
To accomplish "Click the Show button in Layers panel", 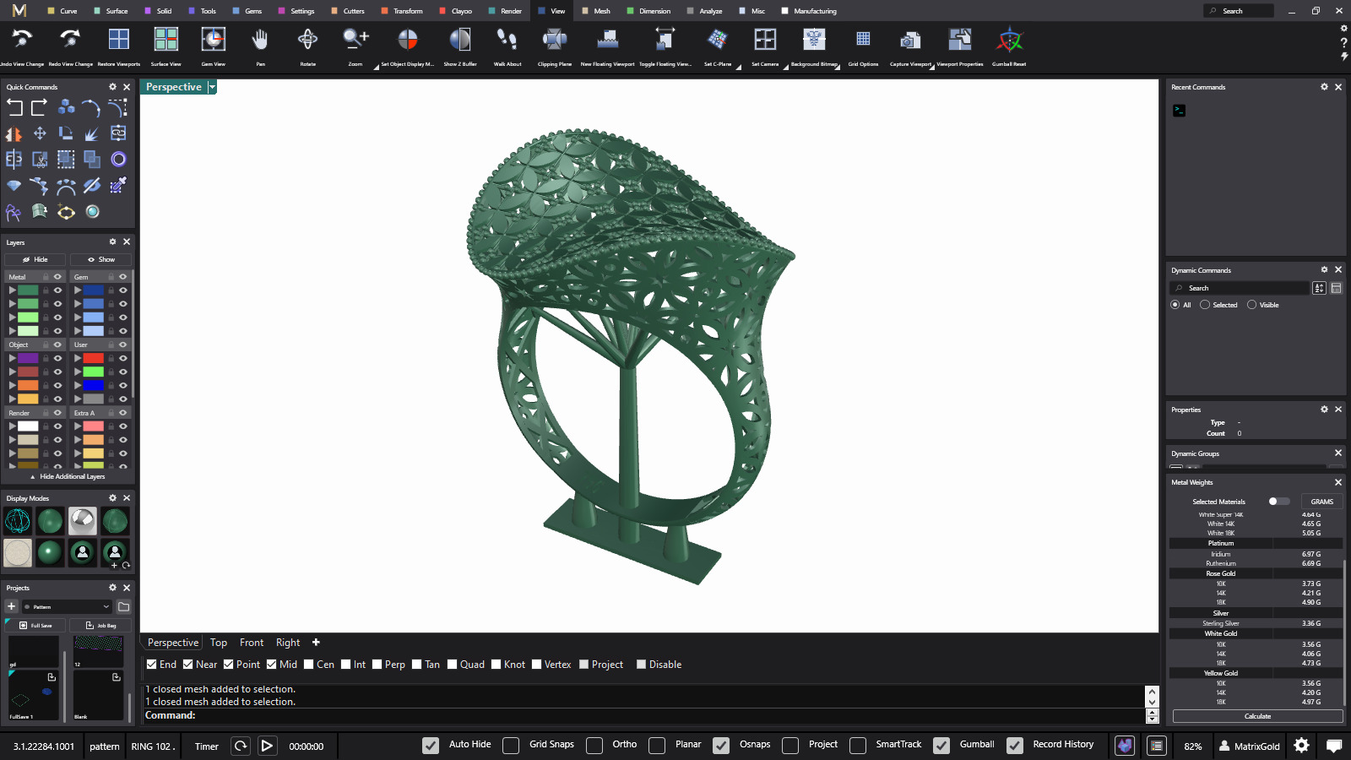I will click(100, 259).
